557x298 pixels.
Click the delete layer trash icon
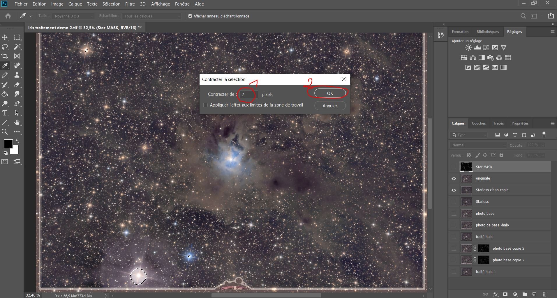[x=544, y=294]
